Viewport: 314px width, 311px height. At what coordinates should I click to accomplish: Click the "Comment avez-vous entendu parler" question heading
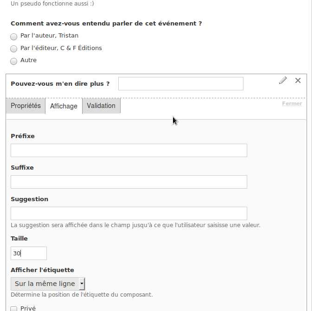[106, 24]
